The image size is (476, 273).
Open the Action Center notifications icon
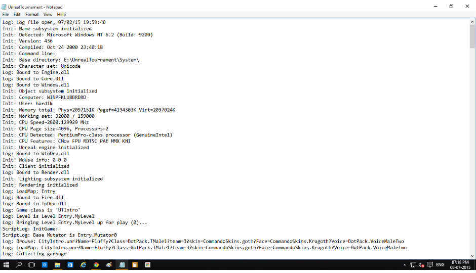(x=430, y=265)
